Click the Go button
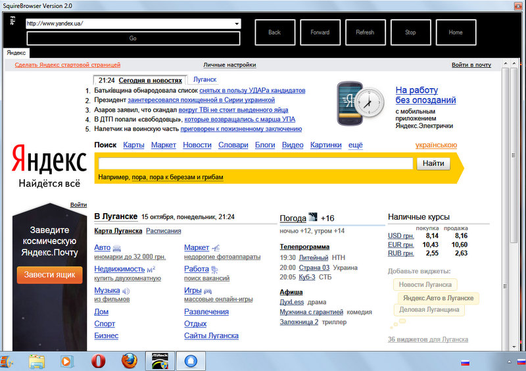This screenshot has height=371, width=526. coord(133,38)
